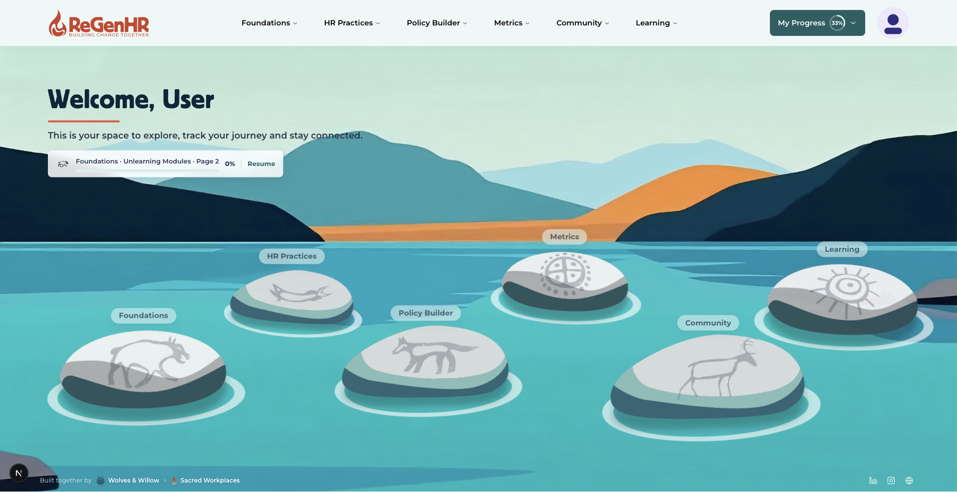Click the 'Welcome, User' heading

[x=131, y=99]
